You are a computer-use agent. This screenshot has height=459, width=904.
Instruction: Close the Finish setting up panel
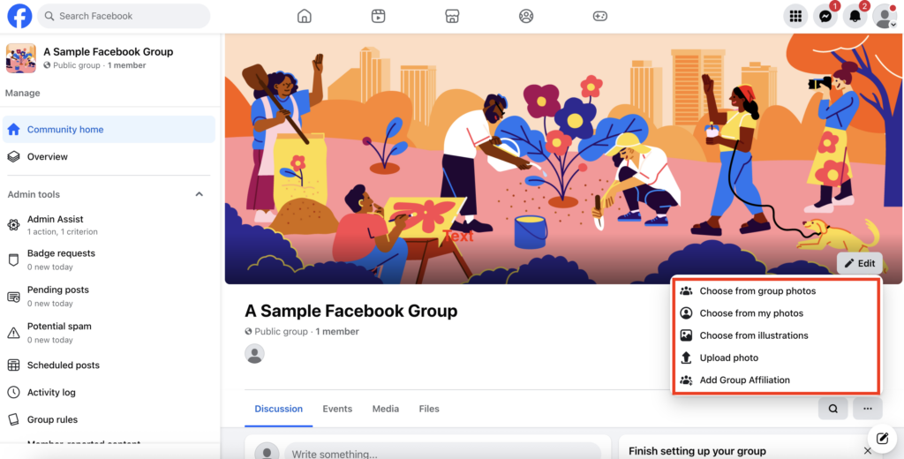tap(867, 451)
